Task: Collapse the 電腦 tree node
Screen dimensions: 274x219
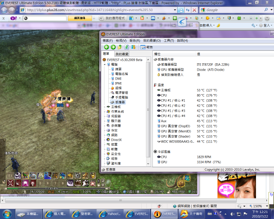Action: pos(104,65)
